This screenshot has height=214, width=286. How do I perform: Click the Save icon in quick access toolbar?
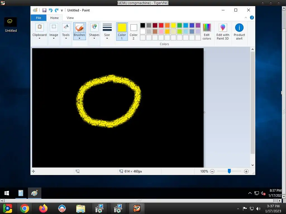tap(44, 10)
